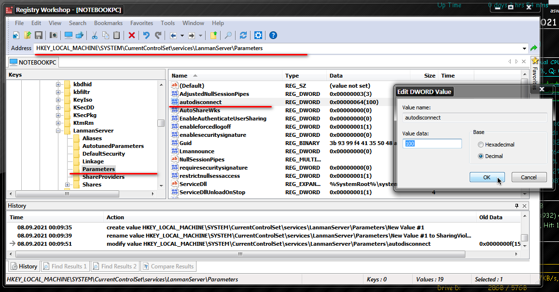
Task: Confirm the DWORD edit with OK
Action: (x=487, y=177)
